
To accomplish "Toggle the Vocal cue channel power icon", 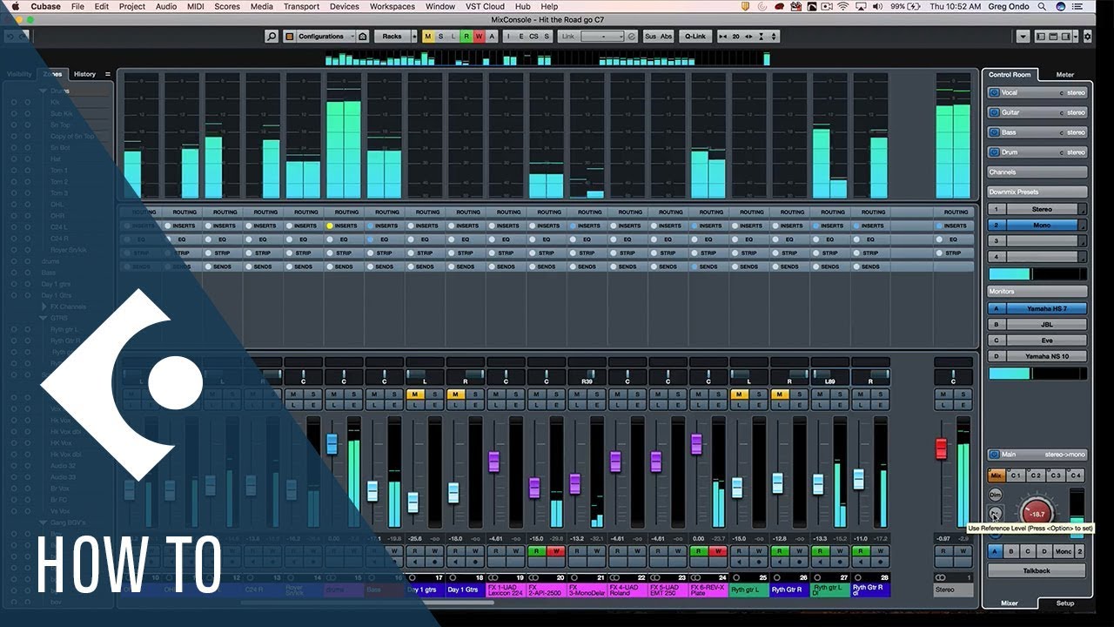I will point(994,92).
